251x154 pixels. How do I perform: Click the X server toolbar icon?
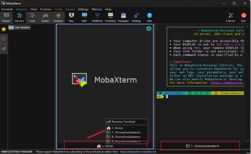pos(230,17)
